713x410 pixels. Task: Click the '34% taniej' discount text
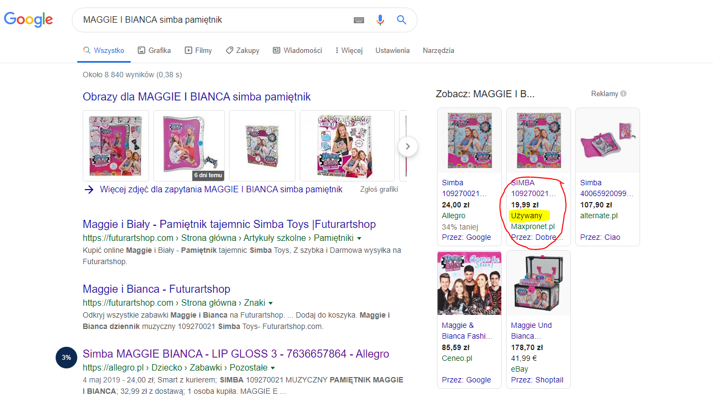tap(460, 226)
